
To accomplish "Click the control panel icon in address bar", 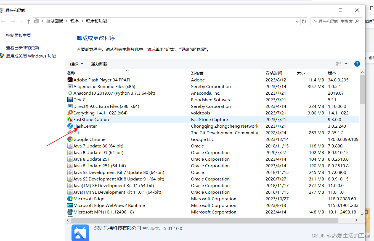I will tap(36, 21).
